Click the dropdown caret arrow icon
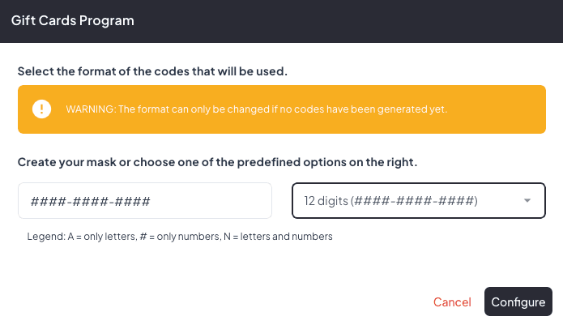563x325 pixels. (527, 201)
